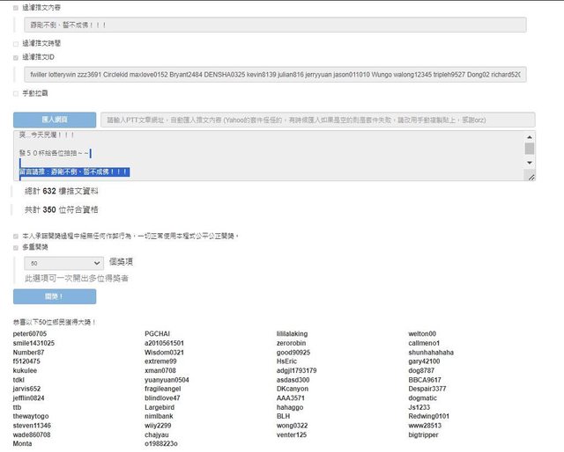564x452 pixels.
Task: Enable the 篩選推文內容 checkbox
Action: coord(16,7)
